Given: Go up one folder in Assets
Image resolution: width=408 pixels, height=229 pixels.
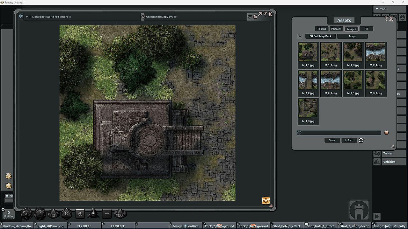Looking at the screenshot, I should (300, 36).
